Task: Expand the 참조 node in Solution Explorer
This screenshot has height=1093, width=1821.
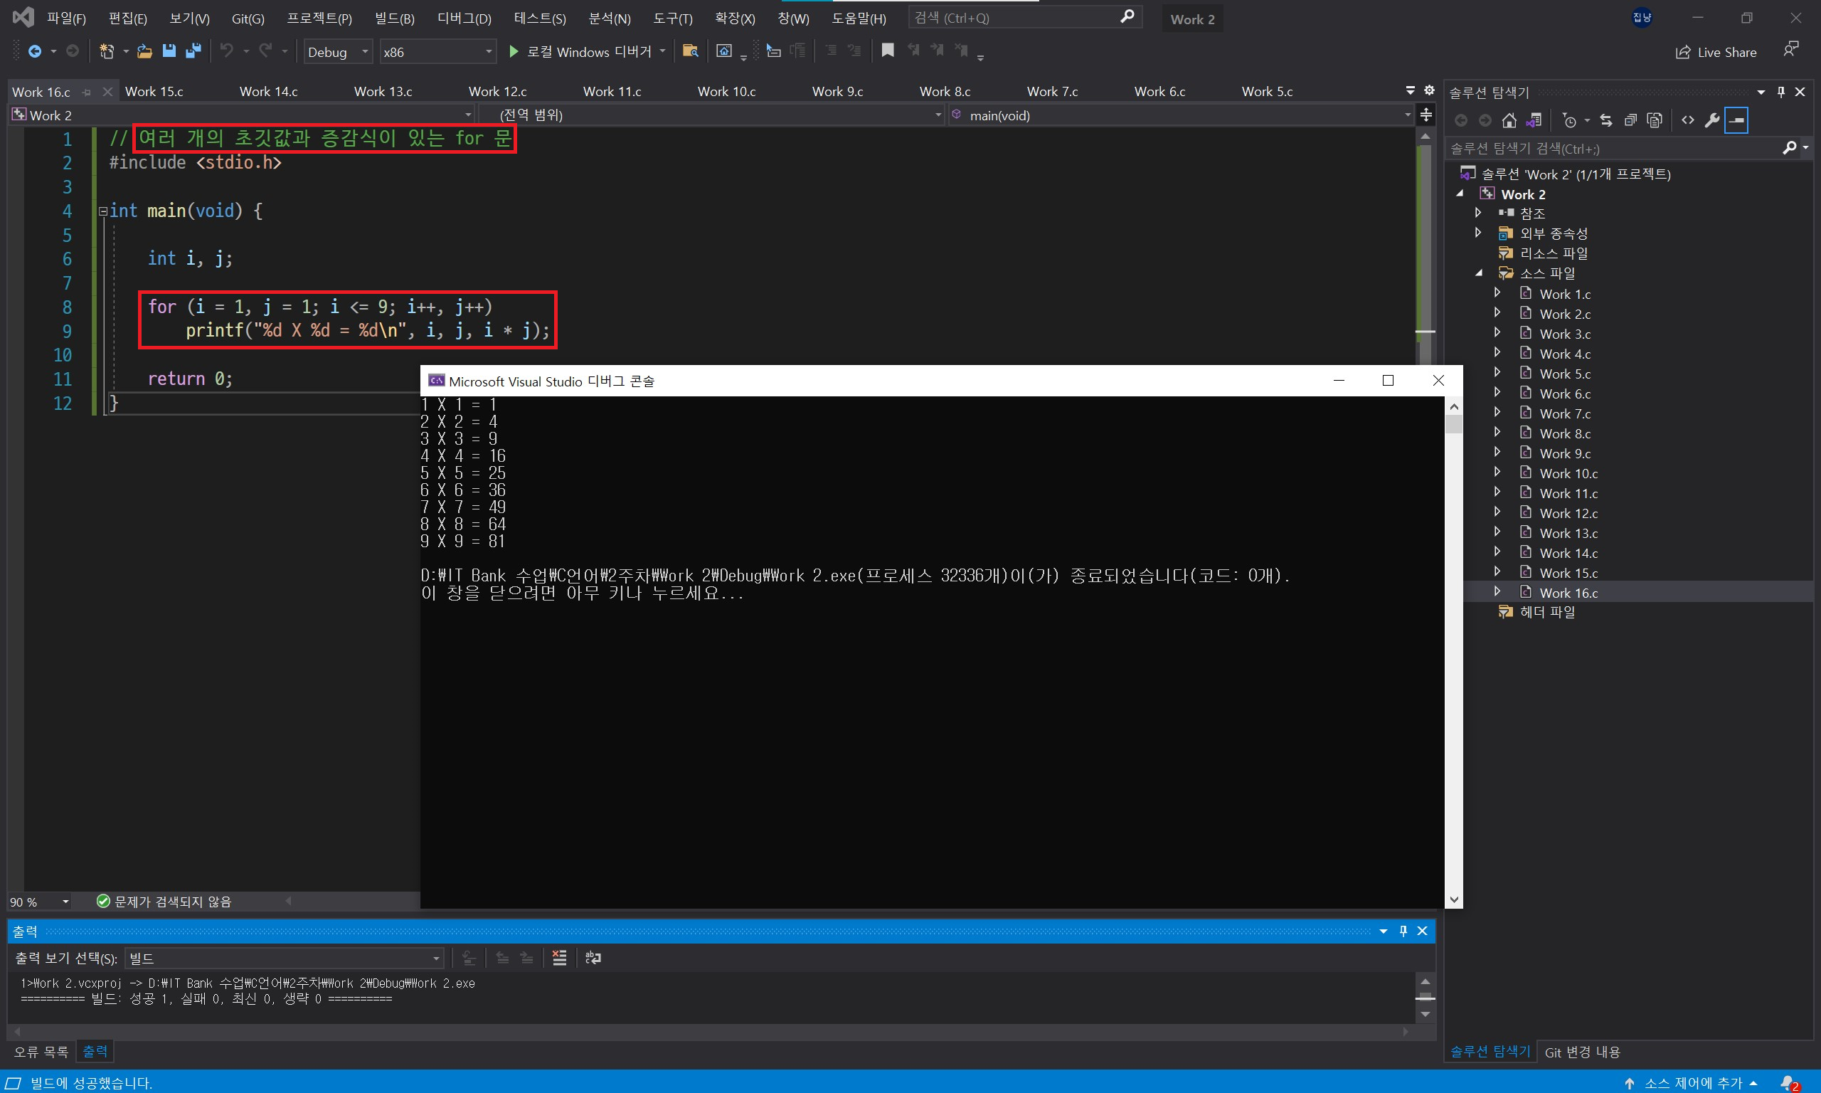Action: (1478, 213)
